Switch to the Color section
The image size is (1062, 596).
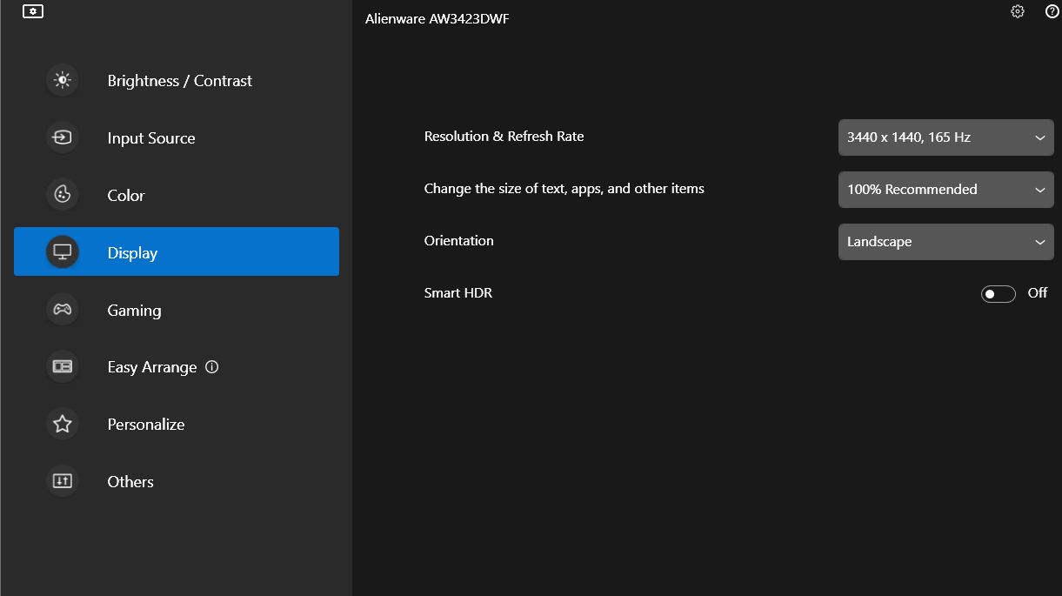[177, 195]
